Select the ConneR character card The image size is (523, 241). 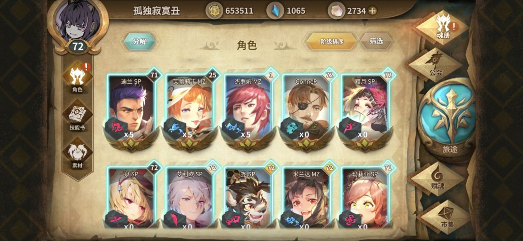pos(306,109)
